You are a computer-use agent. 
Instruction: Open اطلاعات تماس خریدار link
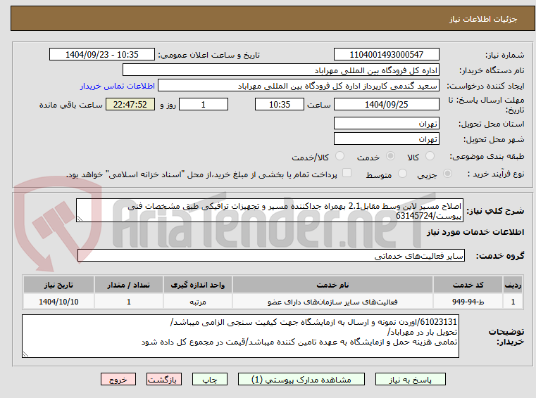tap(118, 86)
